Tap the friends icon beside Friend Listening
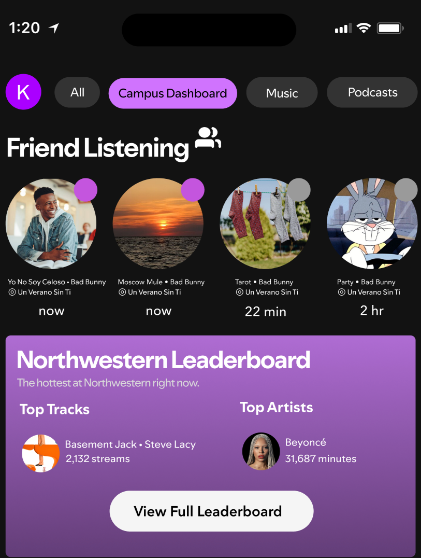The height and width of the screenshot is (558, 421). click(208, 138)
